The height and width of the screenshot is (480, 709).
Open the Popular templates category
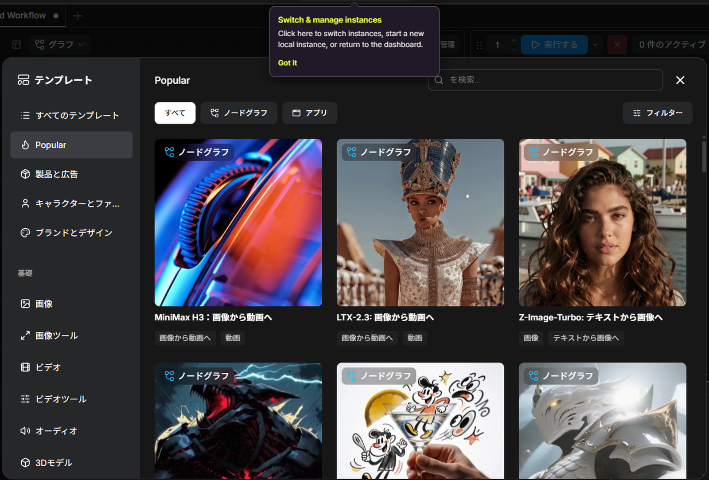click(71, 145)
